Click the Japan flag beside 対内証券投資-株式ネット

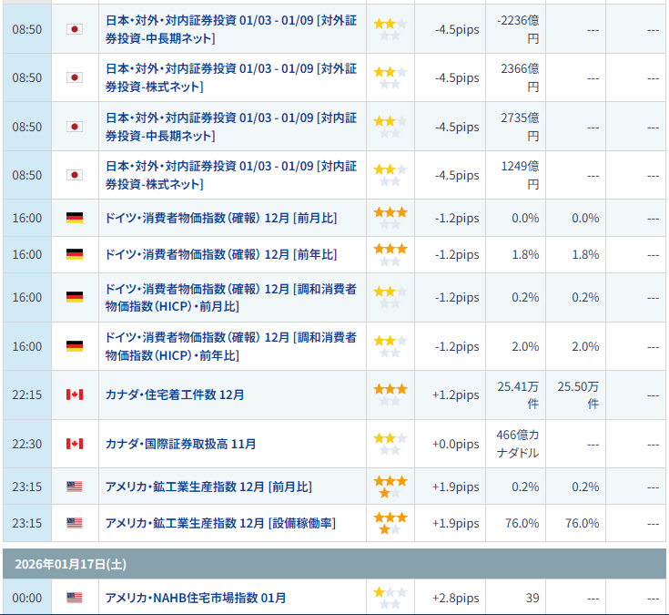(x=75, y=175)
